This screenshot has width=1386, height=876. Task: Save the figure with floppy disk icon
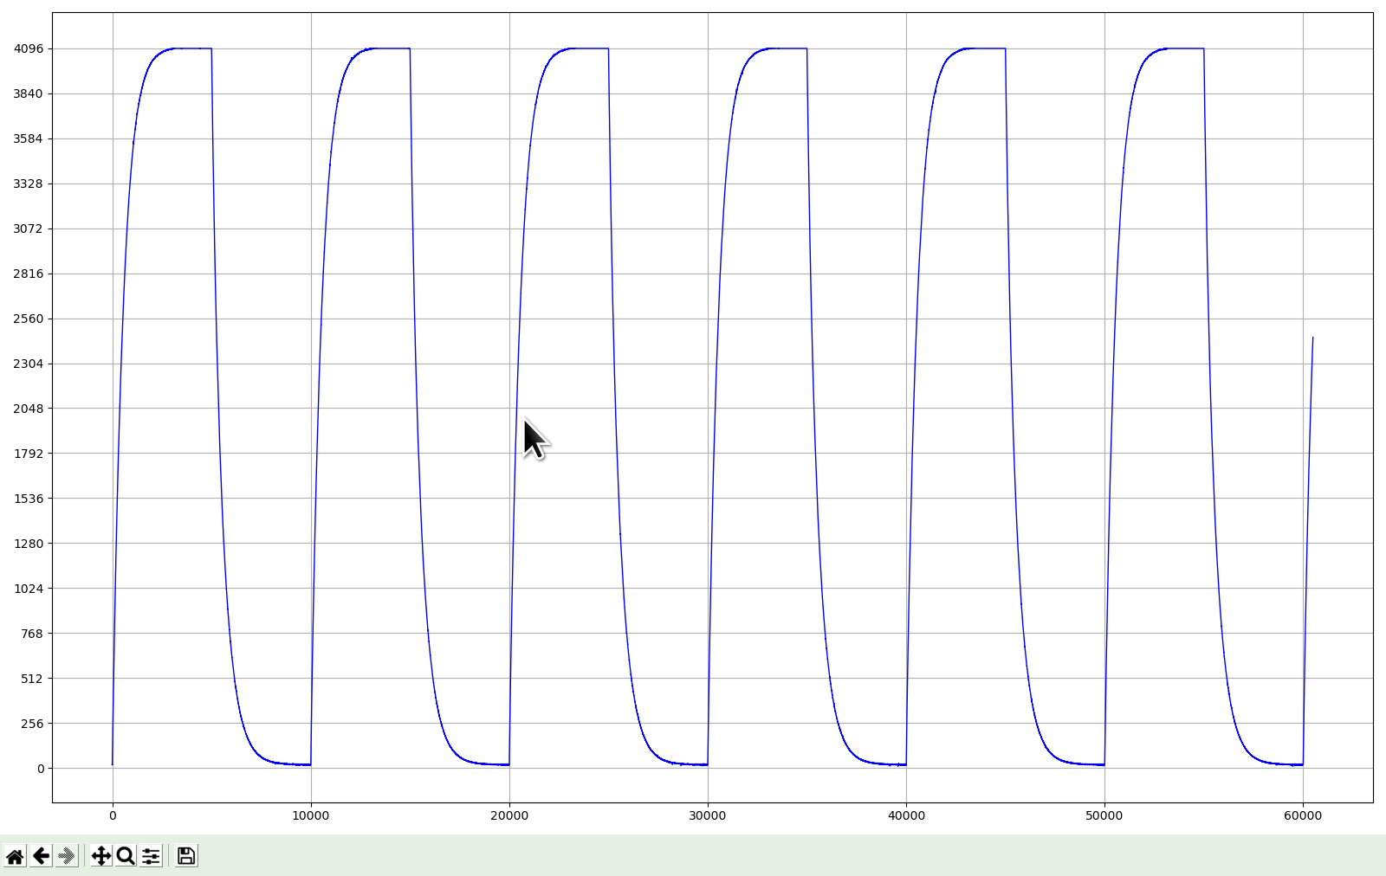(185, 856)
